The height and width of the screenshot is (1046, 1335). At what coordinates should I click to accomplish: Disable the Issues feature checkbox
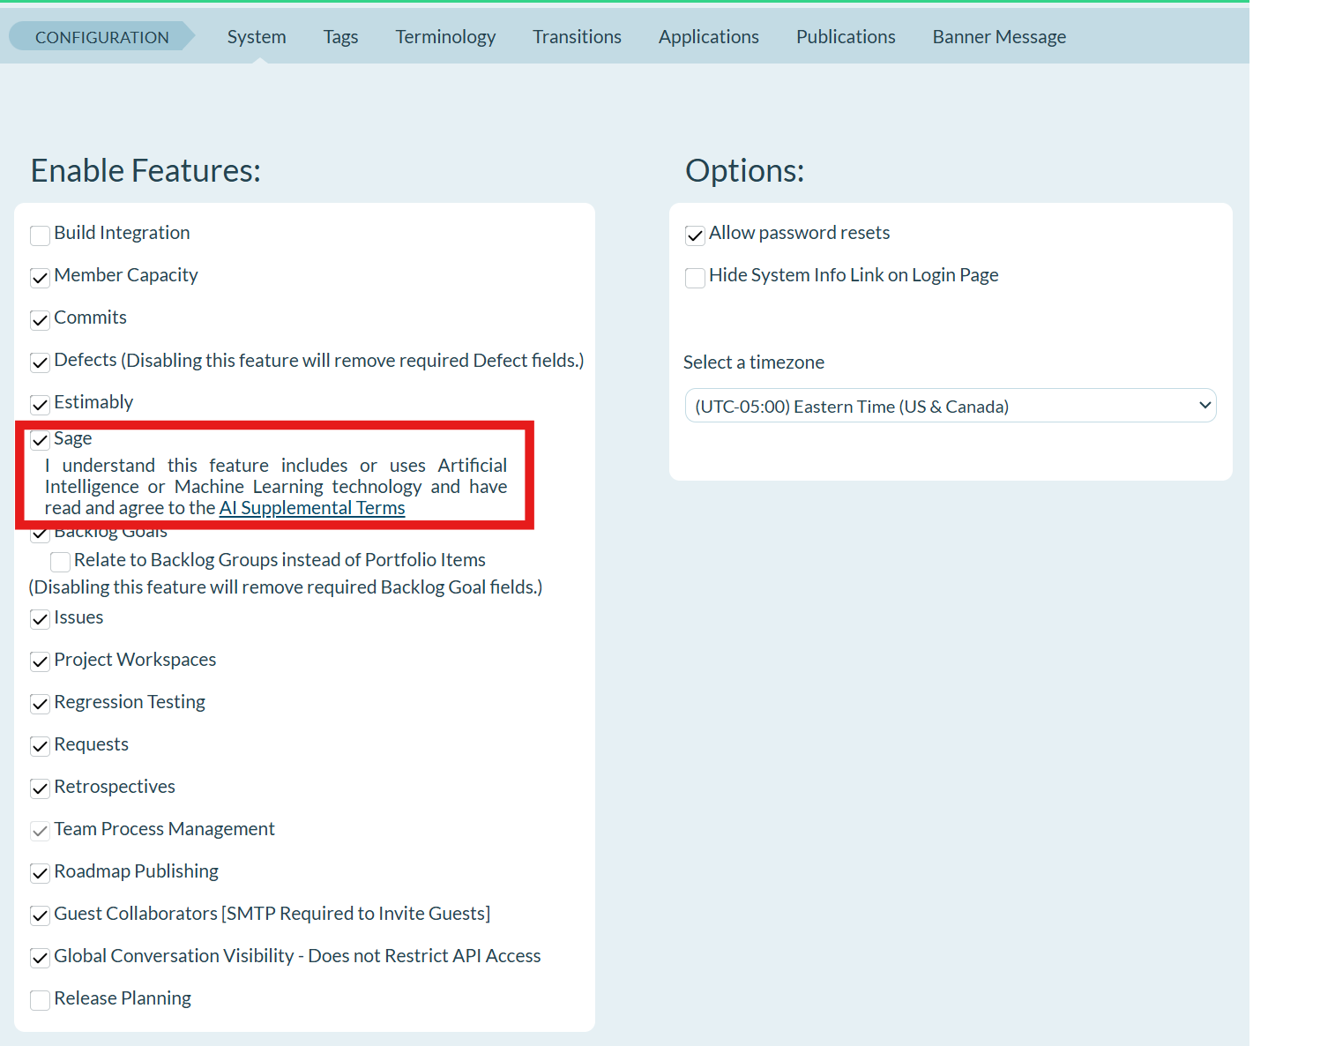pos(40,619)
